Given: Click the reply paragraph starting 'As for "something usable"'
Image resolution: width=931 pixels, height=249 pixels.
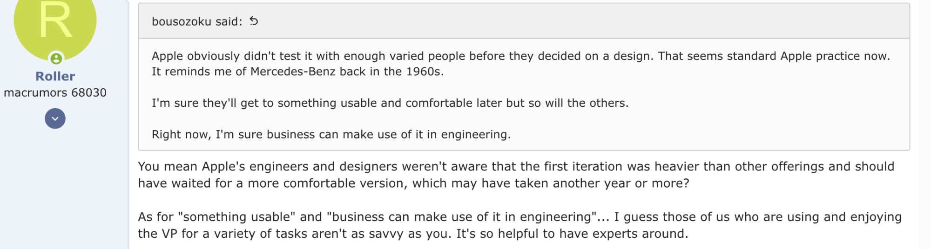Looking at the screenshot, I should pyautogui.click(x=519, y=225).
